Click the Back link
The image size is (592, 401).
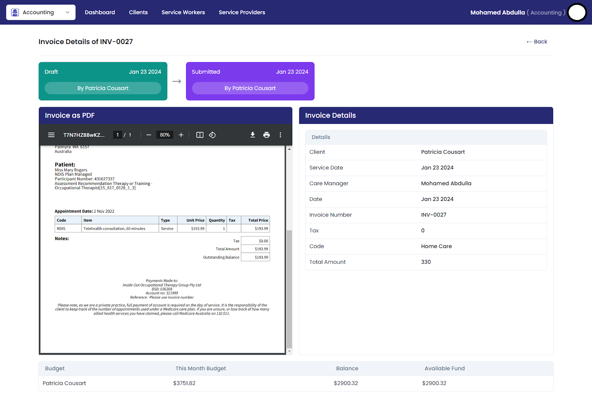coord(537,42)
